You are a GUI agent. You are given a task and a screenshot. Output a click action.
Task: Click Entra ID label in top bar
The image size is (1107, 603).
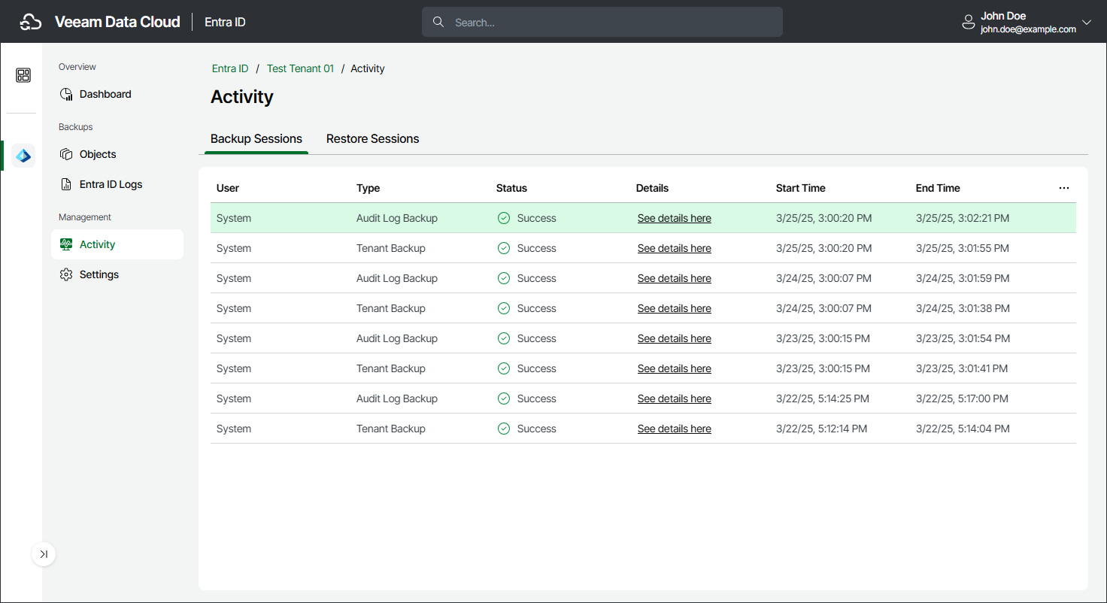[x=225, y=22]
